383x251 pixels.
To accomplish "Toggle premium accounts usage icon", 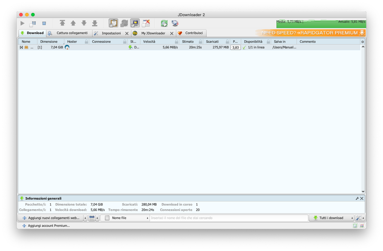I will (135, 23).
